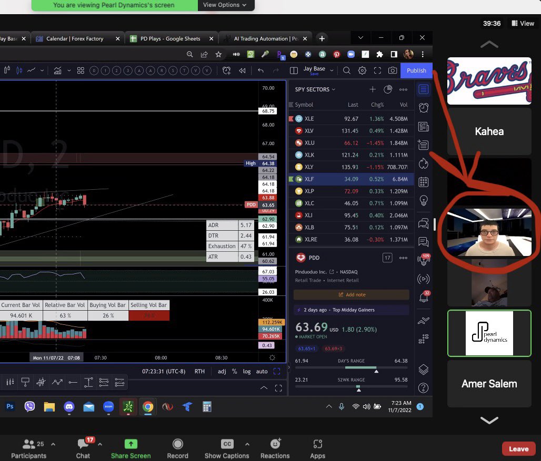The width and height of the screenshot is (541, 461).
Task: Open chart type dropdown arrow
Action: tap(42, 70)
